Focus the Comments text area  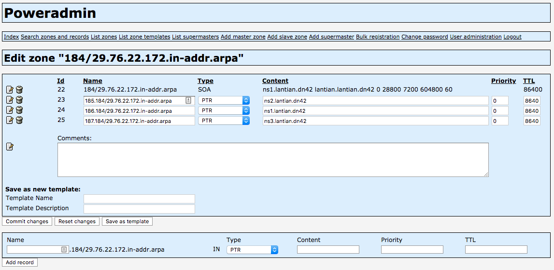[x=273, y=160]
